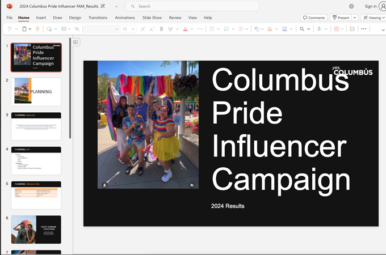
Task: Open more font options ellipsis
Action: (200, 29)
